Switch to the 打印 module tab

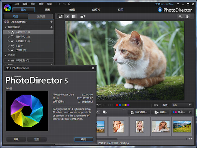pos(120,9)
